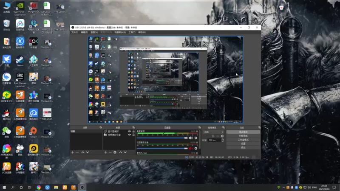This screenshot has width=340, height=191.
Task: Open Settings from the Controls panel
Action: pyautogui.click(x=243, y=143)
